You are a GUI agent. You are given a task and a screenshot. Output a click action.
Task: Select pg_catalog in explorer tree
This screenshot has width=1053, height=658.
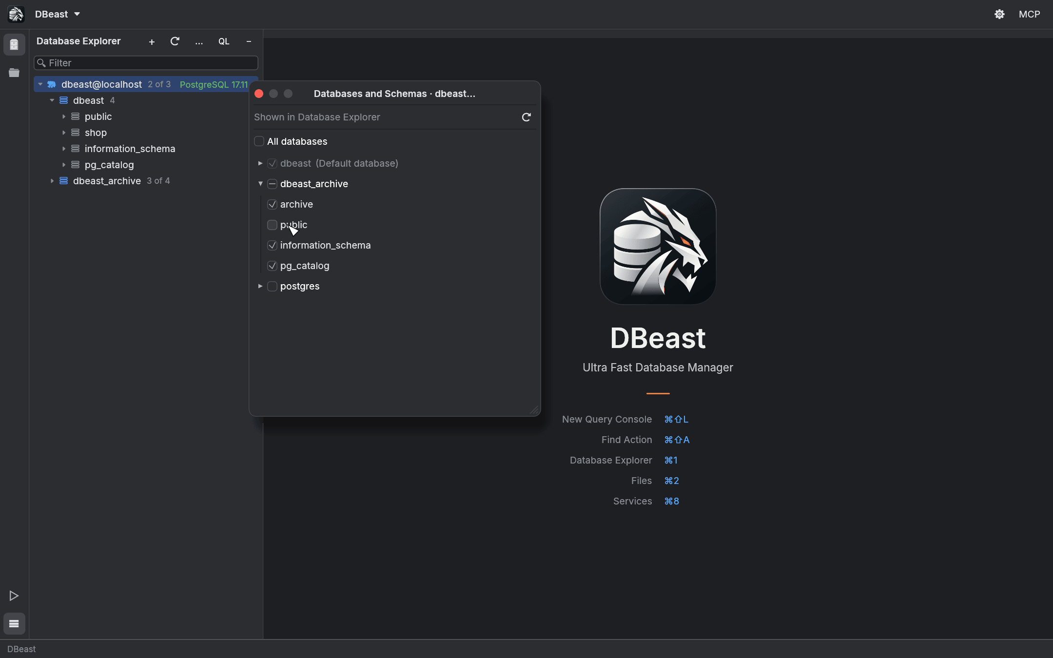click(109, 165)
